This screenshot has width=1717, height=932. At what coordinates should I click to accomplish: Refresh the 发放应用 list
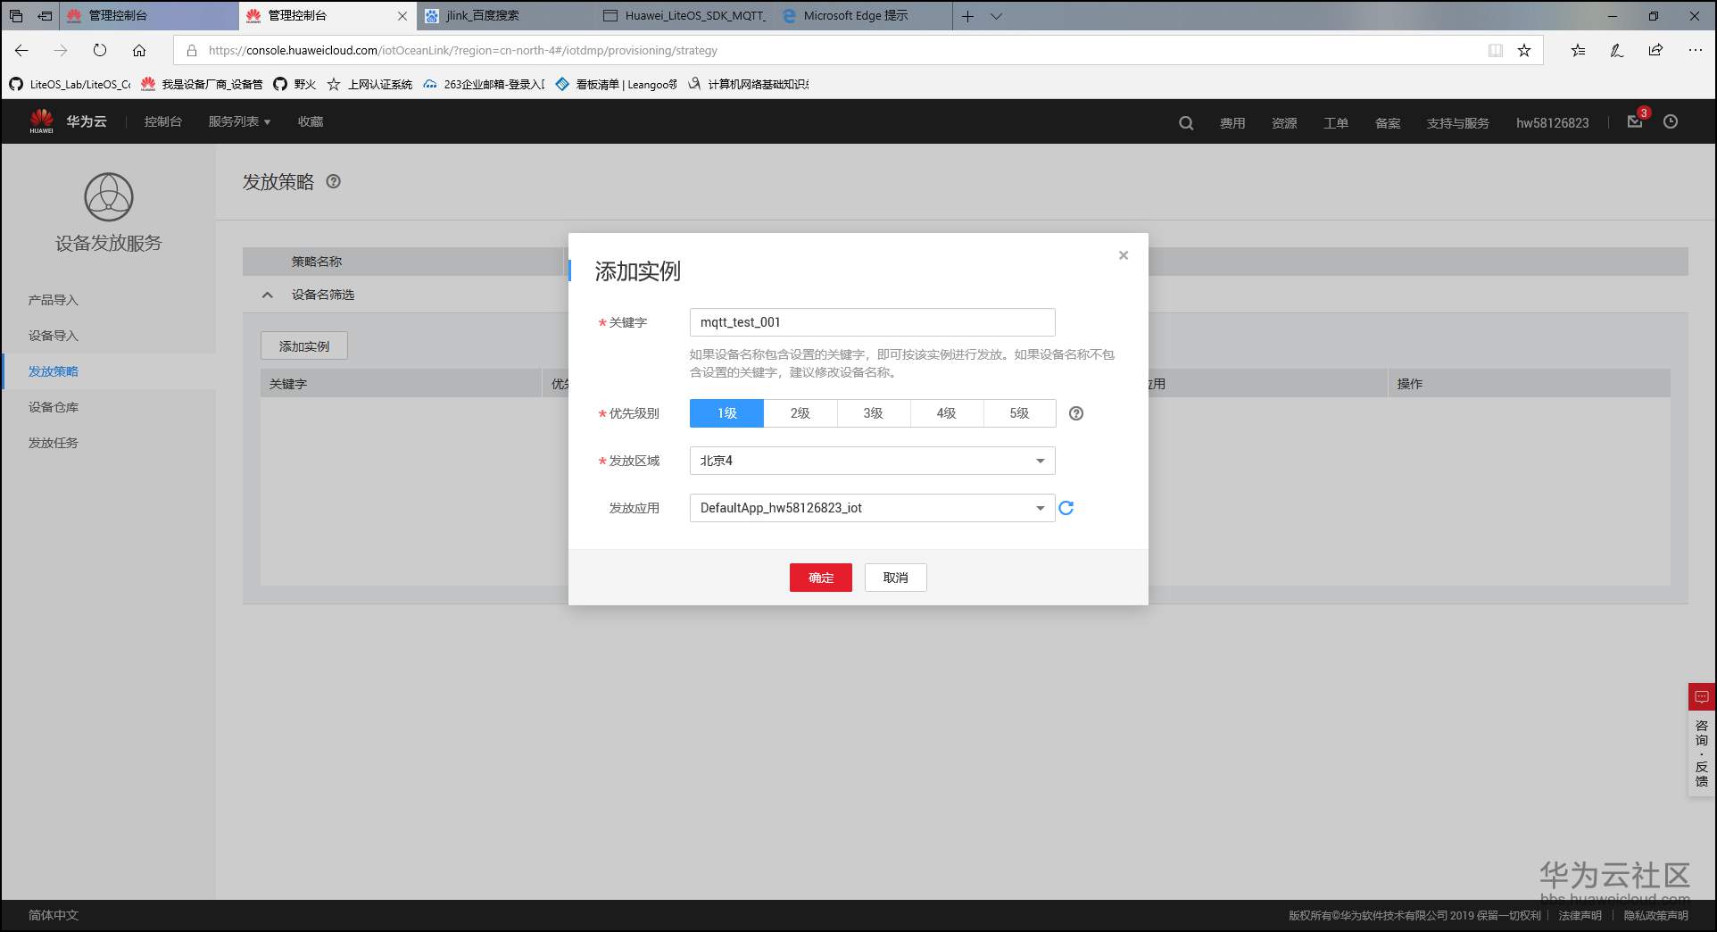tap(1066, 508)
